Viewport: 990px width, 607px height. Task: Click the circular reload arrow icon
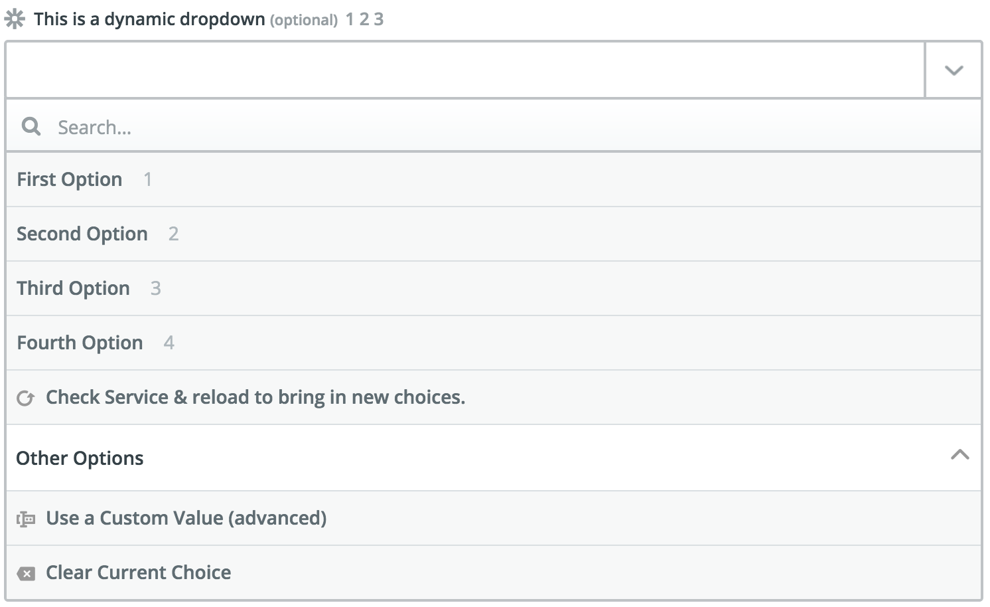(25, 398)
